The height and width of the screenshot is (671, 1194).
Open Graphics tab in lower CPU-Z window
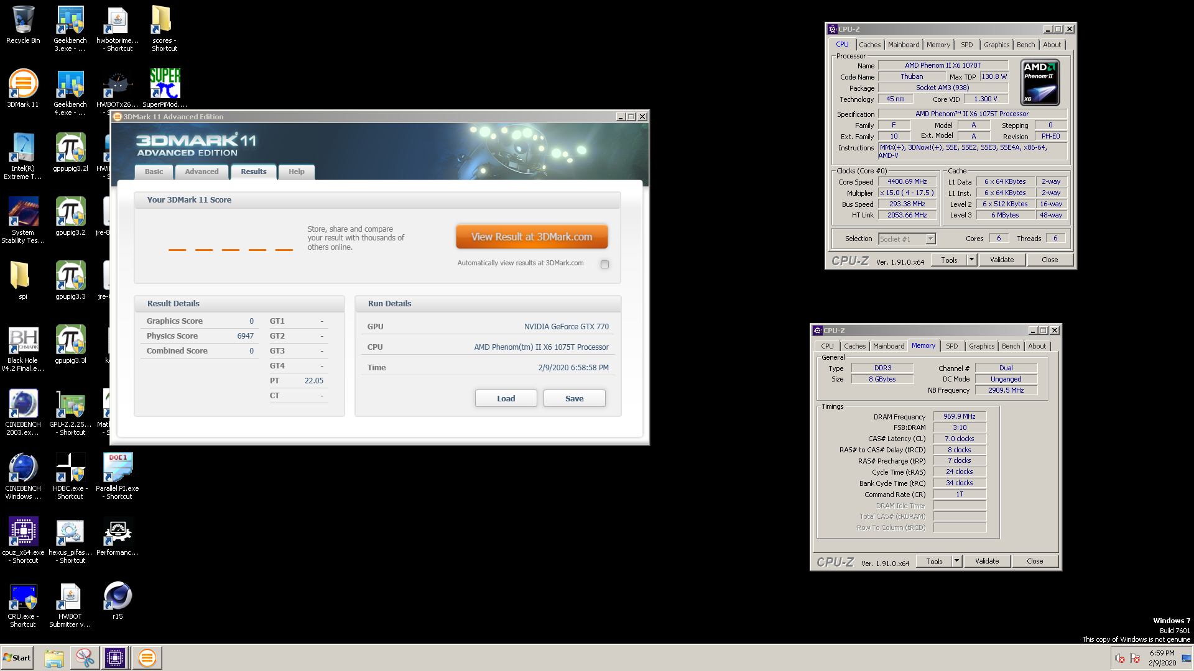coord(981,346)
